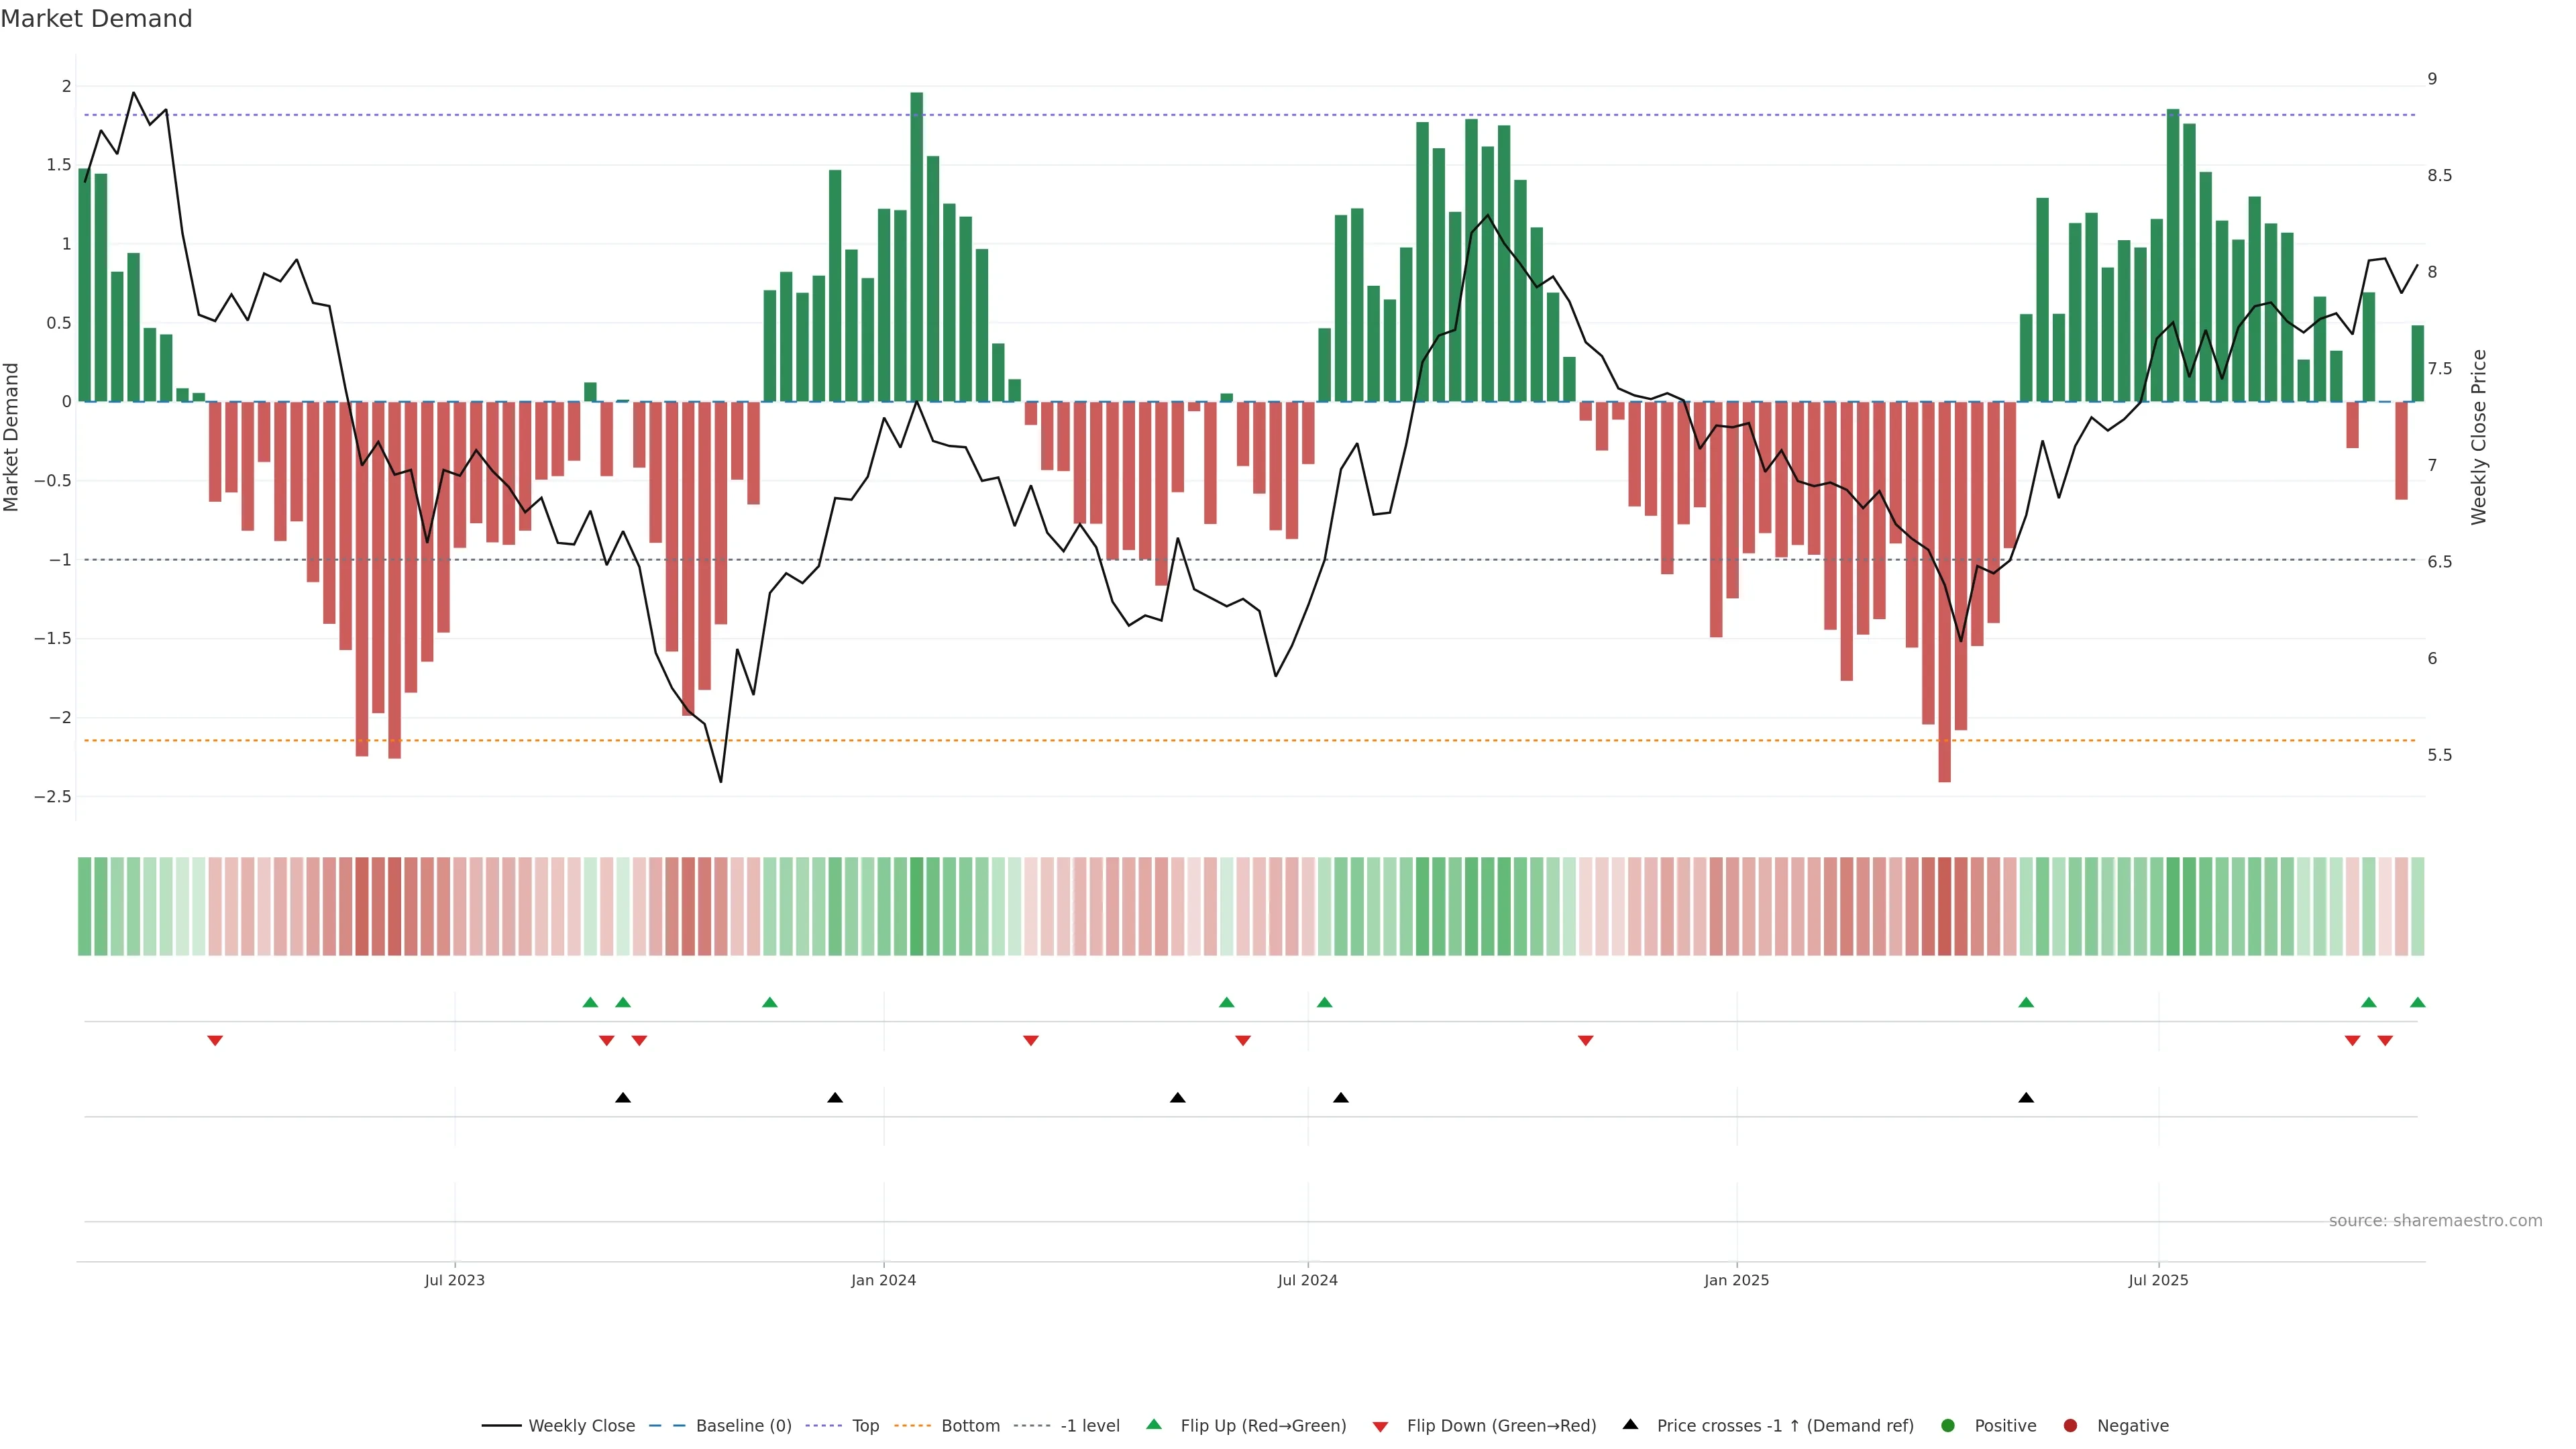Viewport: 2576px width, 1449px height.
Task: Click the green Positive legend dot
Action: pyautogui.click(x=1947, y=1425)
